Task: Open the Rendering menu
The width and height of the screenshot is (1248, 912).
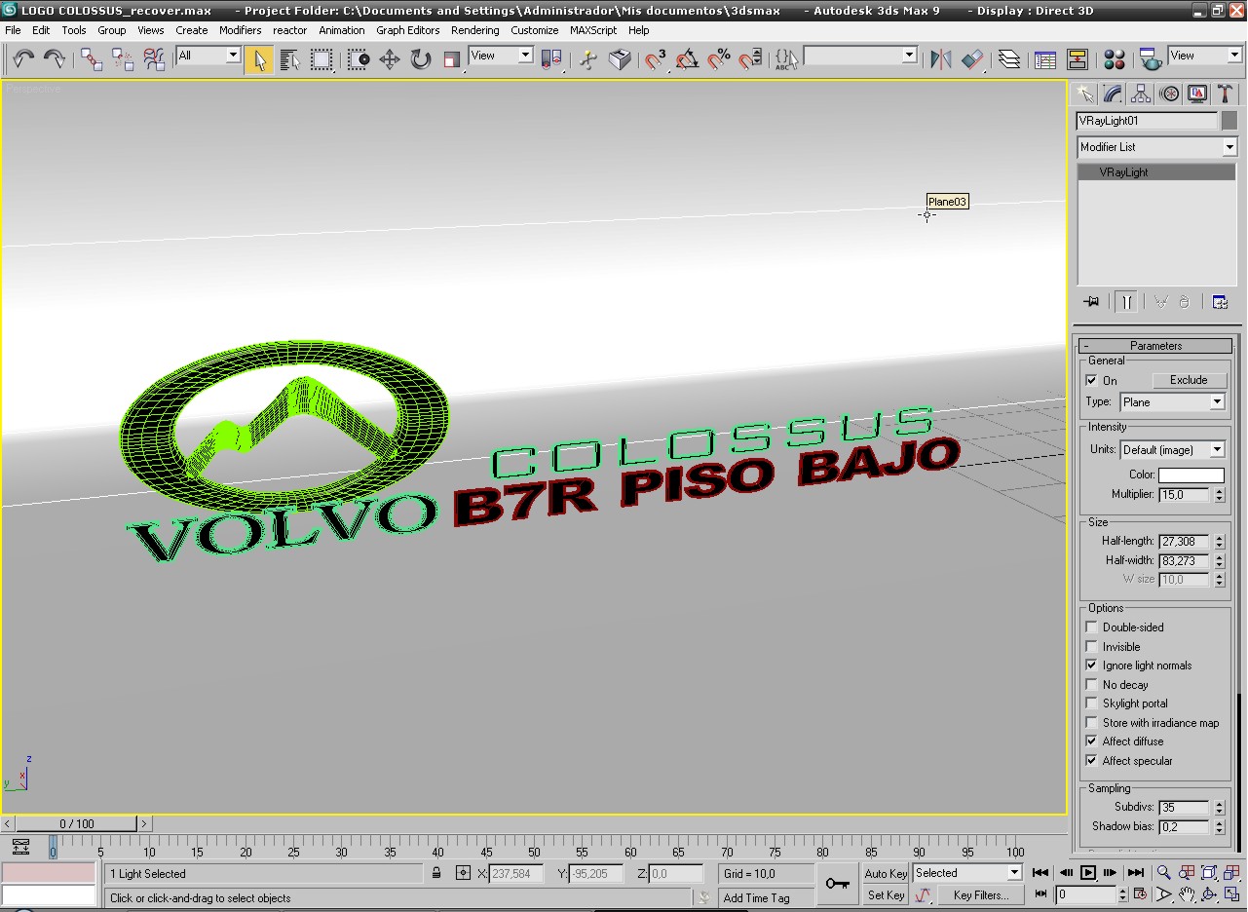Action: [x=475, y=30]
